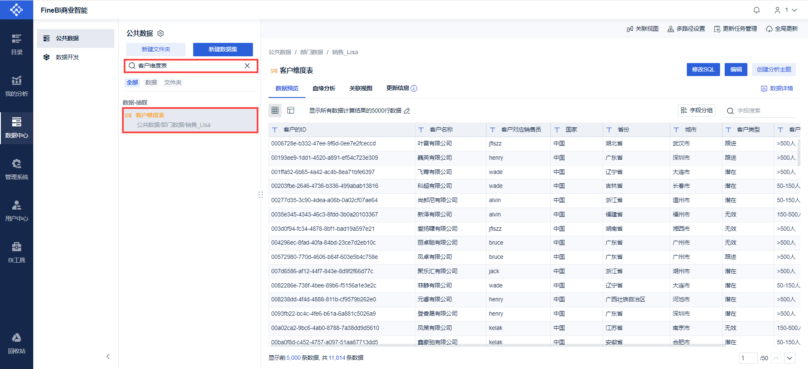Switch to the 更新信息 tab

click(x=398, y=88)
